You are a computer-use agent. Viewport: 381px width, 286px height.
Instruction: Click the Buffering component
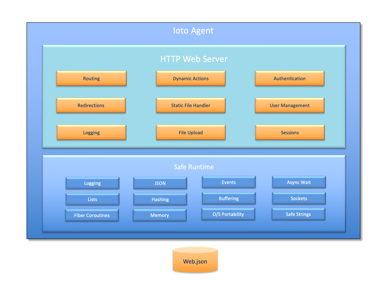[228, 198]
